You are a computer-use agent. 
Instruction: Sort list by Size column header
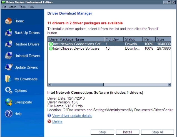click(163, 39)
